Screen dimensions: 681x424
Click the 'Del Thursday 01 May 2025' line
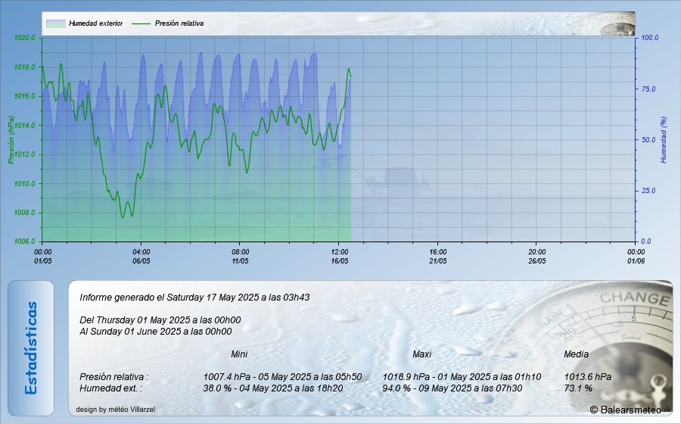coord(160,320)
